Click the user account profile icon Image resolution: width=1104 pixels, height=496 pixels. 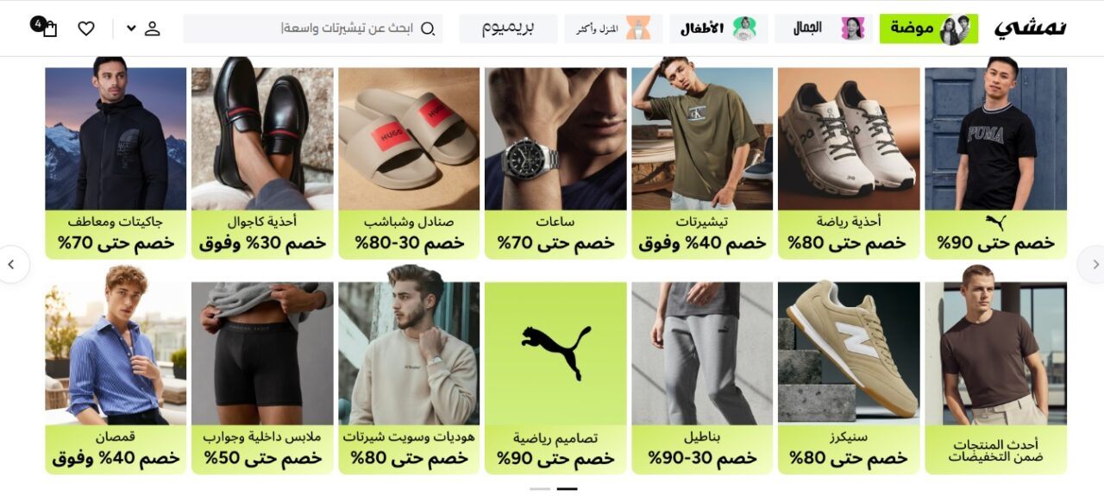pyautogui.click(x=153, y=28)
